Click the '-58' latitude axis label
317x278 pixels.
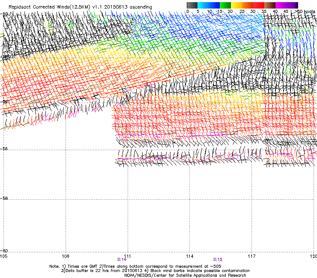(x=4, y=198)
